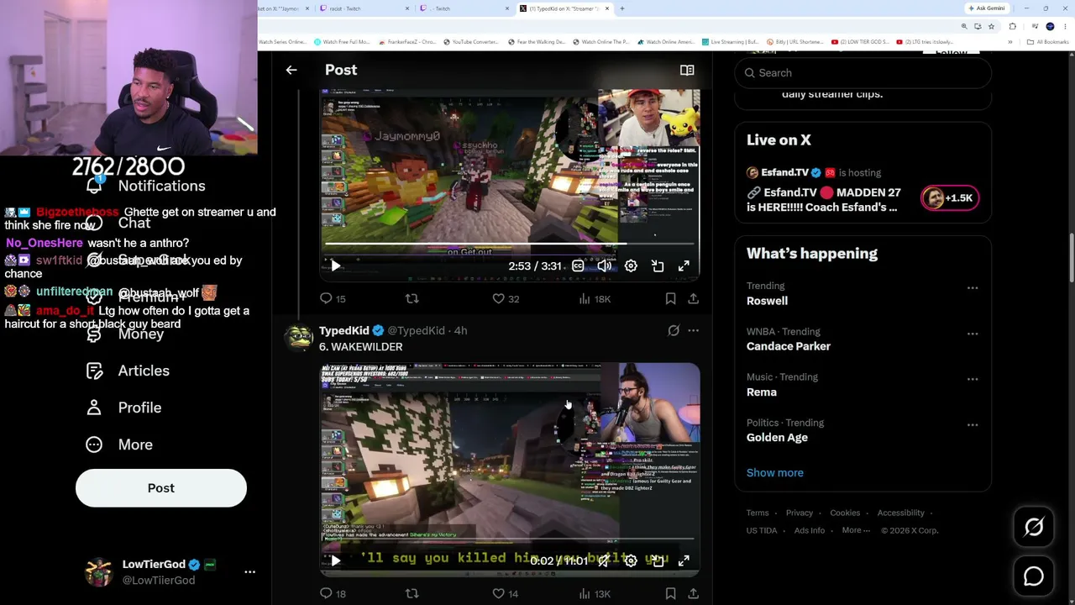Open settings gear on 11:01 video

tap(631, 560)
